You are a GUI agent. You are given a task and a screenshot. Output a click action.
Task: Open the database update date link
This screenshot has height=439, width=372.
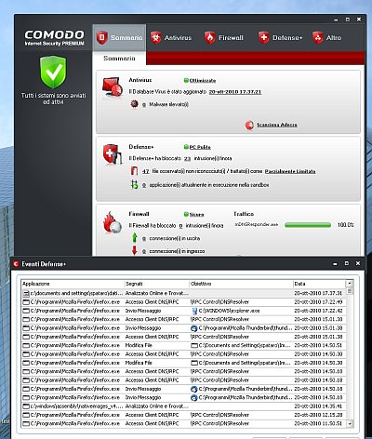click(235, 92)
